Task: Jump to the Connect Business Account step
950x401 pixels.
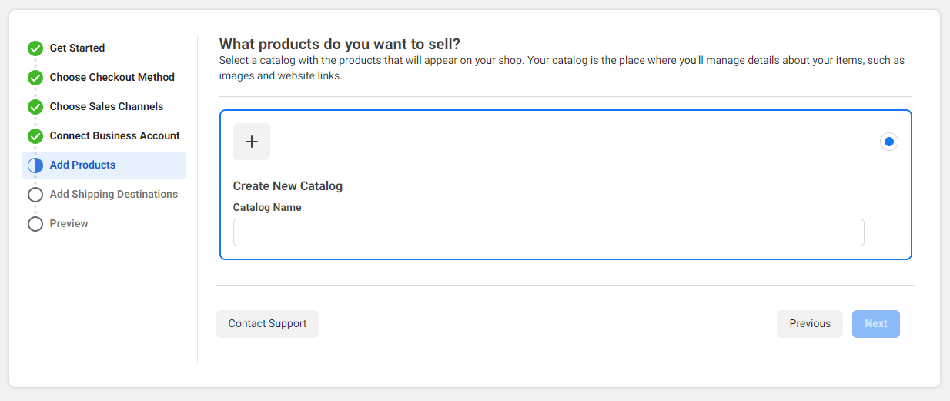Action: [115, 135]
